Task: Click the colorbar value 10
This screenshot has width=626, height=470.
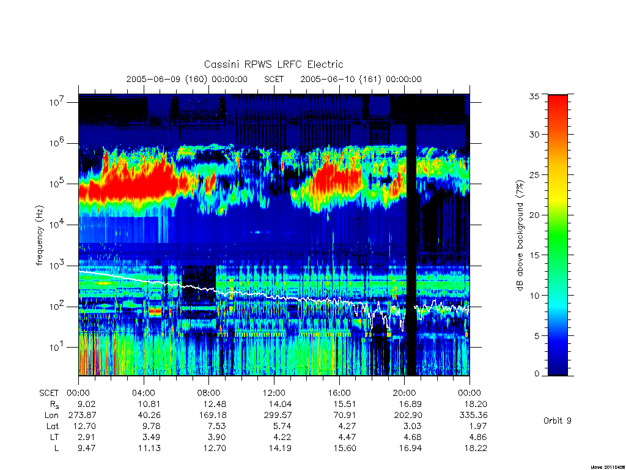Action: tap(534, 296)
